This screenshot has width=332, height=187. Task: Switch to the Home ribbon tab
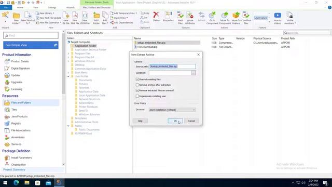[20, 7]
